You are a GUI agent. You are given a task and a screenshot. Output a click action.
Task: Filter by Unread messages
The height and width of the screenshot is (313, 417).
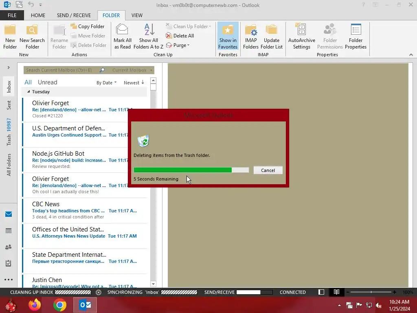pos(47,82)
